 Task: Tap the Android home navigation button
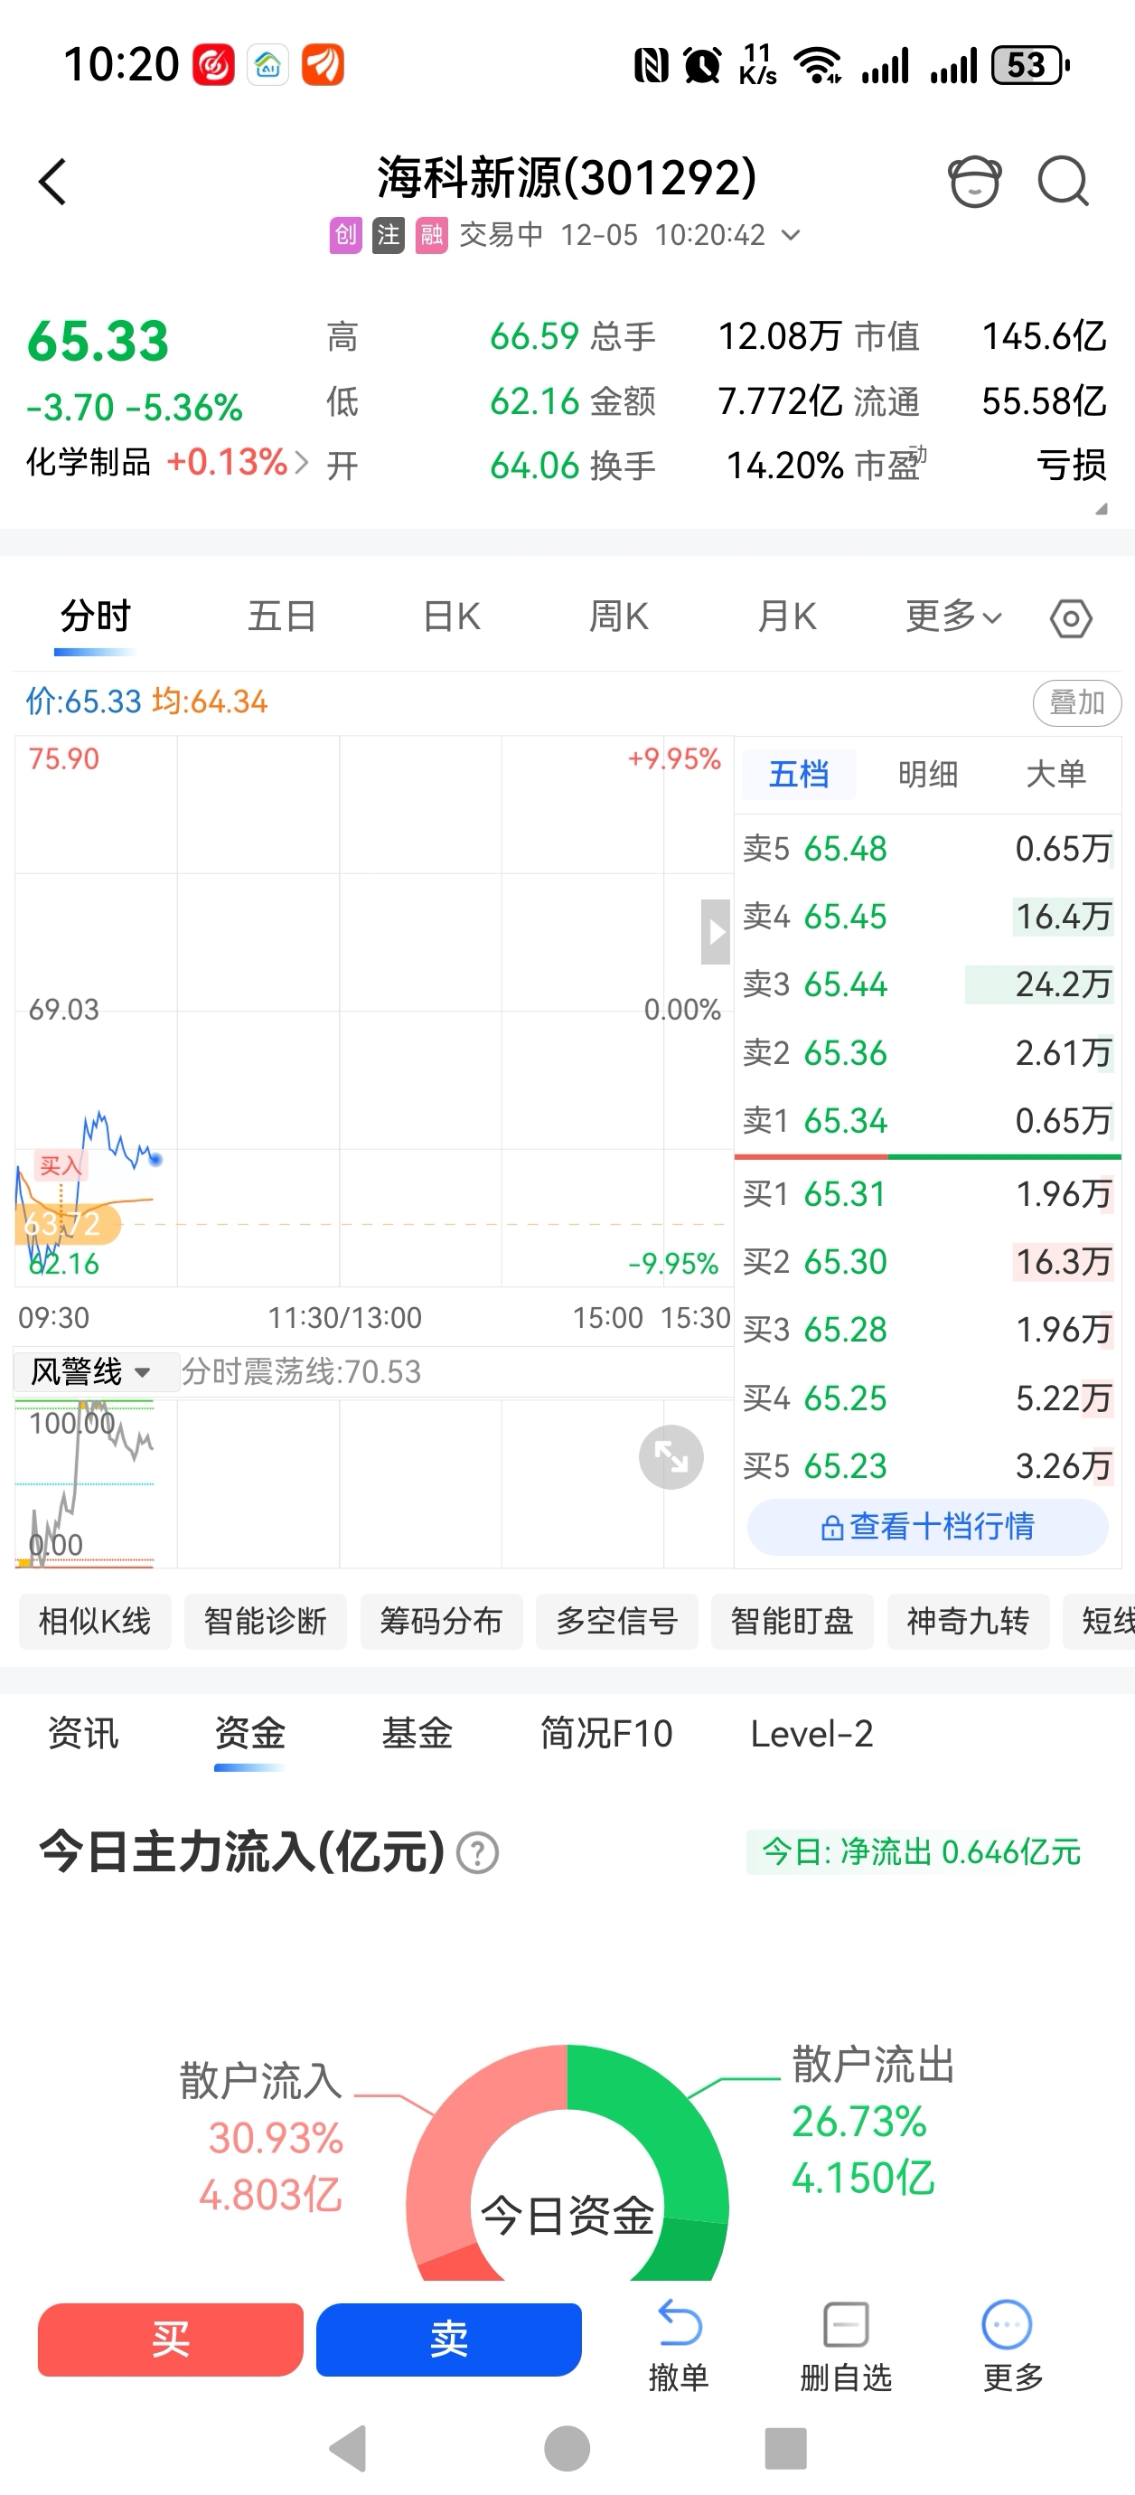[x=567, y=2449]
